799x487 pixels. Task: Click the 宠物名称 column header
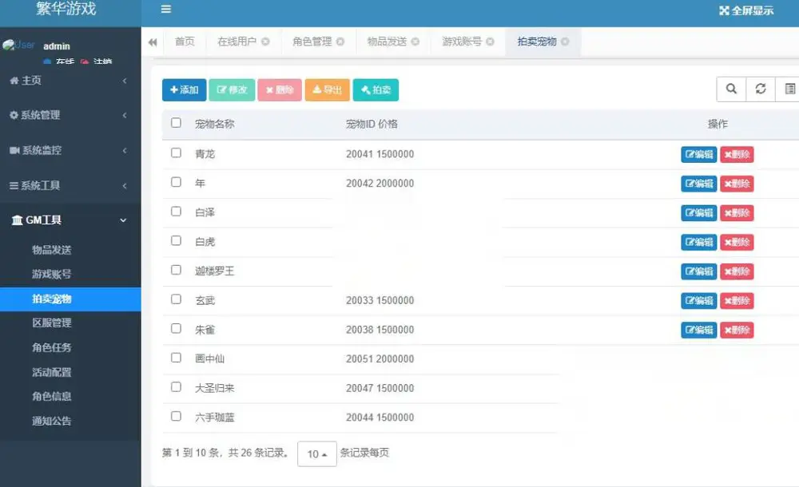coord(214,124)
